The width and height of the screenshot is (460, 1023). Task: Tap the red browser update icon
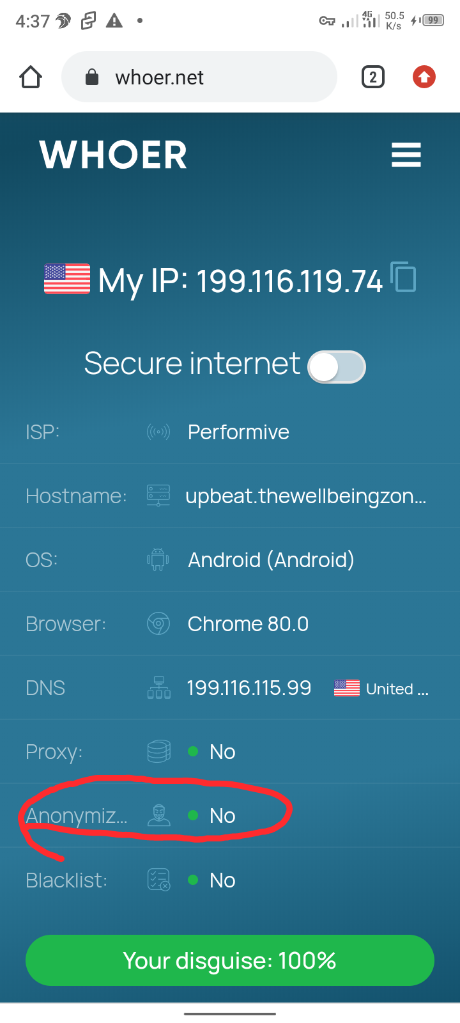[x=424, y=77]
